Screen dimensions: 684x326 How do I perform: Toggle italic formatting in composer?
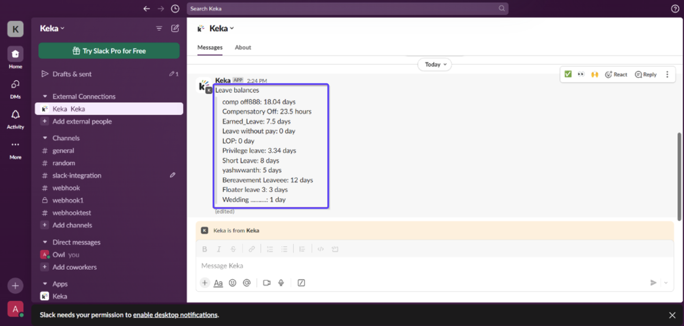point(219,249)
